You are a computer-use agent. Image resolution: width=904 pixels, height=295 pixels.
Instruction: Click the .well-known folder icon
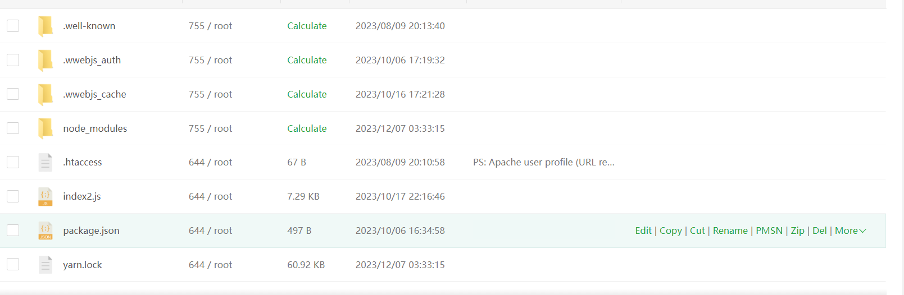[x=45, y=26]
